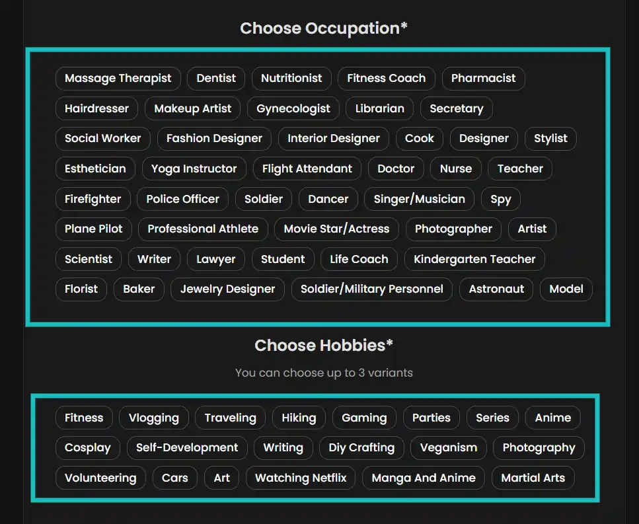The width and height of the screenshot is (639, 524).
Task: Pick Watching Netflix as a hobby
Action: (301, 478)
